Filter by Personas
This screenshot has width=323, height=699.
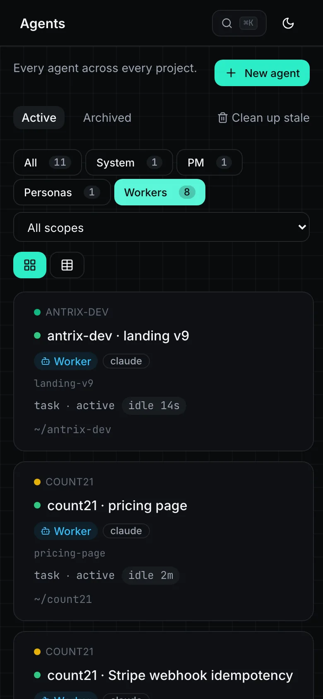point(62,192)
